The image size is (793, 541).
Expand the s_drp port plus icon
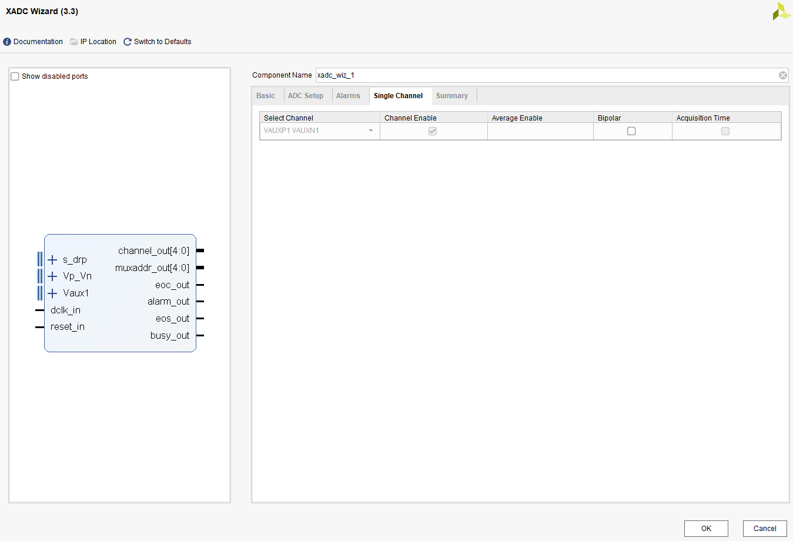[x=52, y=260]
